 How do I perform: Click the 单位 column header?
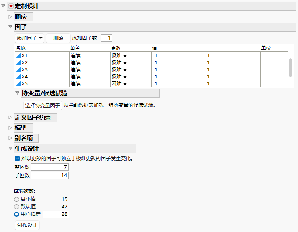point(266,48)
